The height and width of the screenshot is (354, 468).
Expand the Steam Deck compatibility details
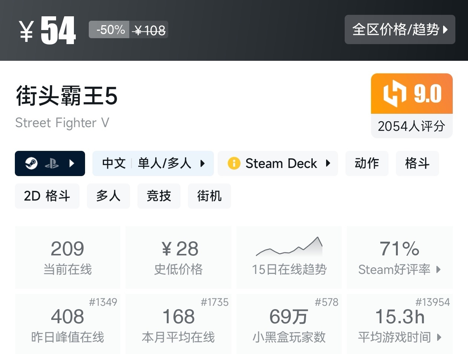coord(328,163)
